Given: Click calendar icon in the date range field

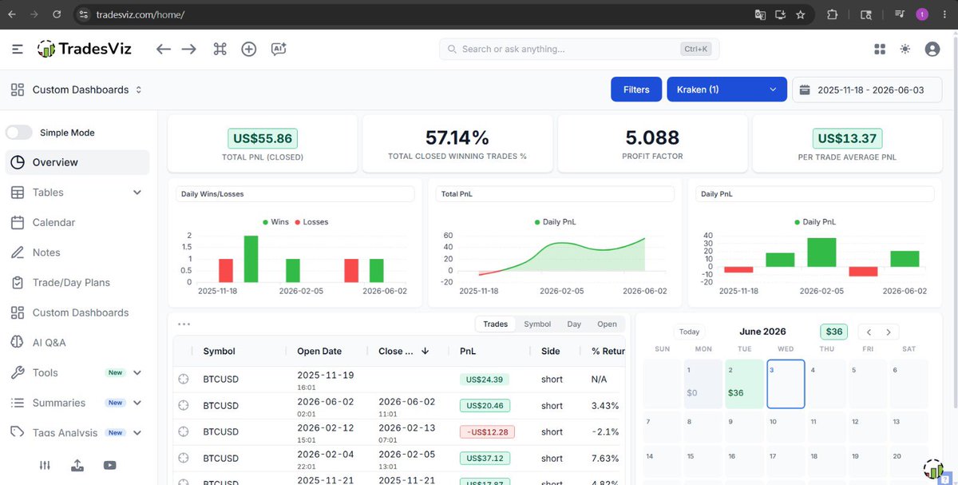Looking at the screenshot, I should click(x=805, y=89).
